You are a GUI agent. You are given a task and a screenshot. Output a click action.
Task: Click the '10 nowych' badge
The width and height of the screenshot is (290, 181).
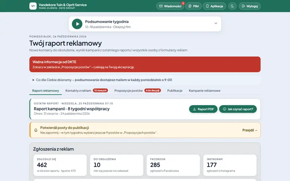100,90
